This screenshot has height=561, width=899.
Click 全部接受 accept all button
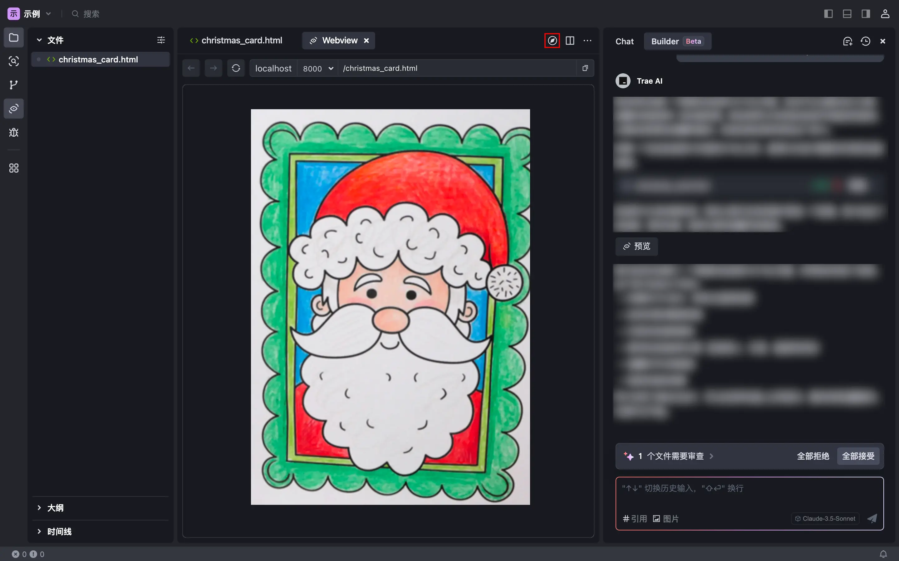pos(858,456)
